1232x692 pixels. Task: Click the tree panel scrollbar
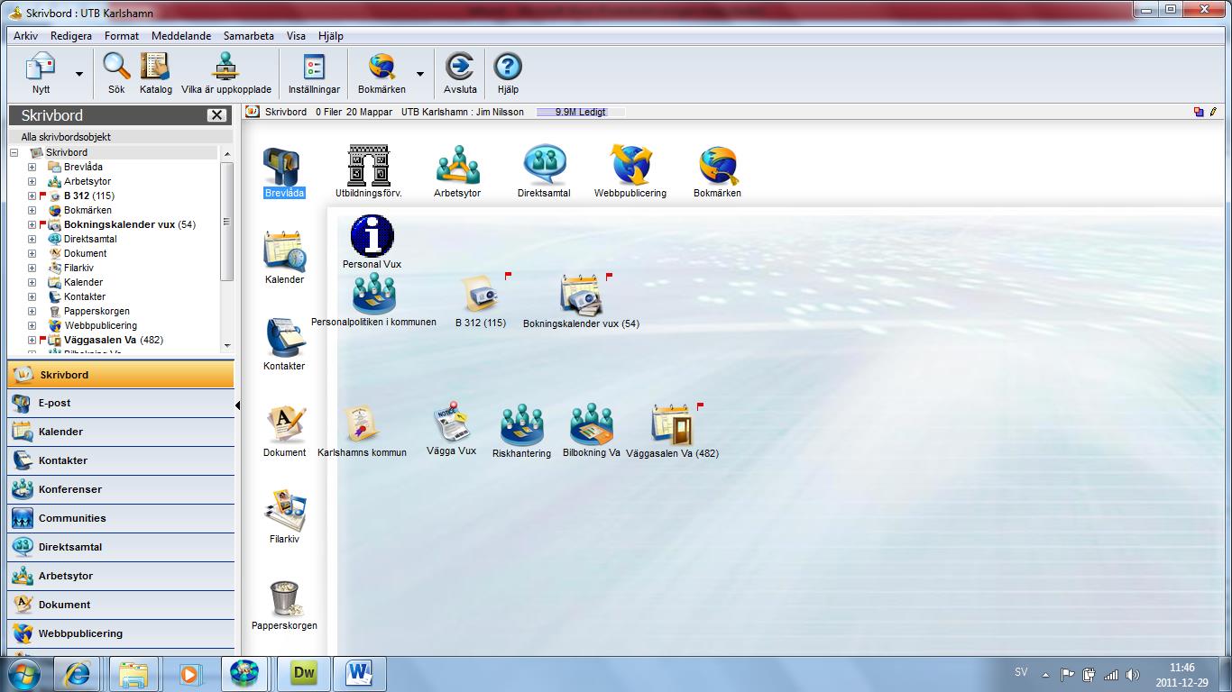(227, 221)
